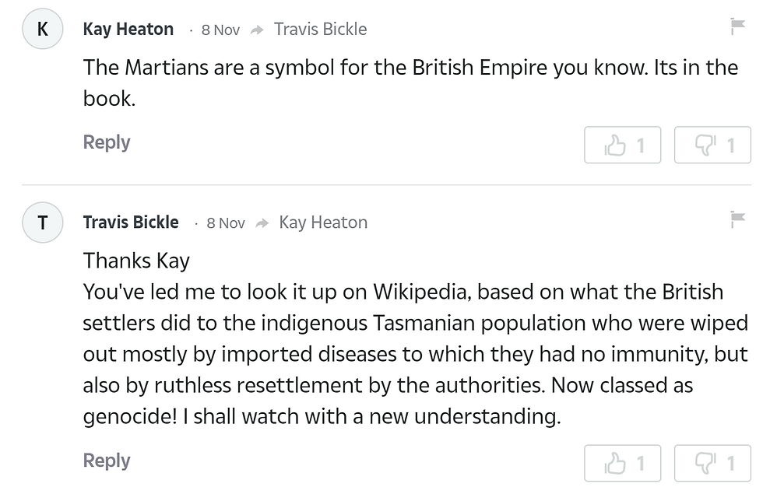The width and height of the screenshot is (763, 487).
Task: Flag Kay Heaton's comment
Action: click(738, 26)
